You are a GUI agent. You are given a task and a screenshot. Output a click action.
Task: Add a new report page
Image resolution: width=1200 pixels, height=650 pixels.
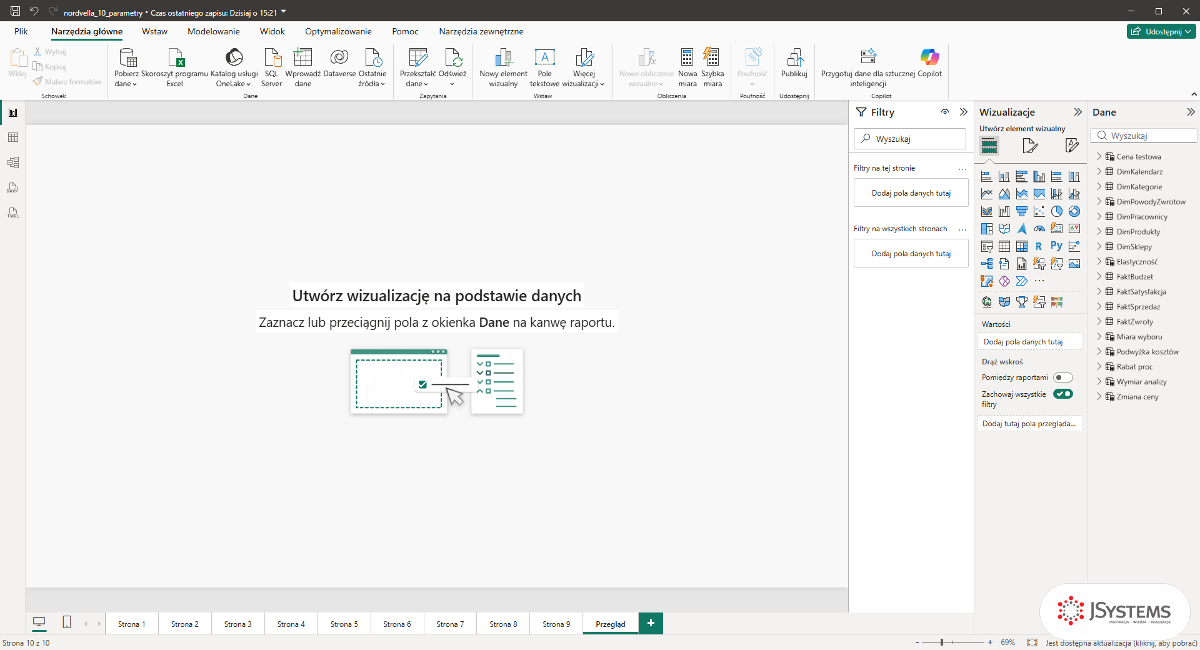[651, 623]
